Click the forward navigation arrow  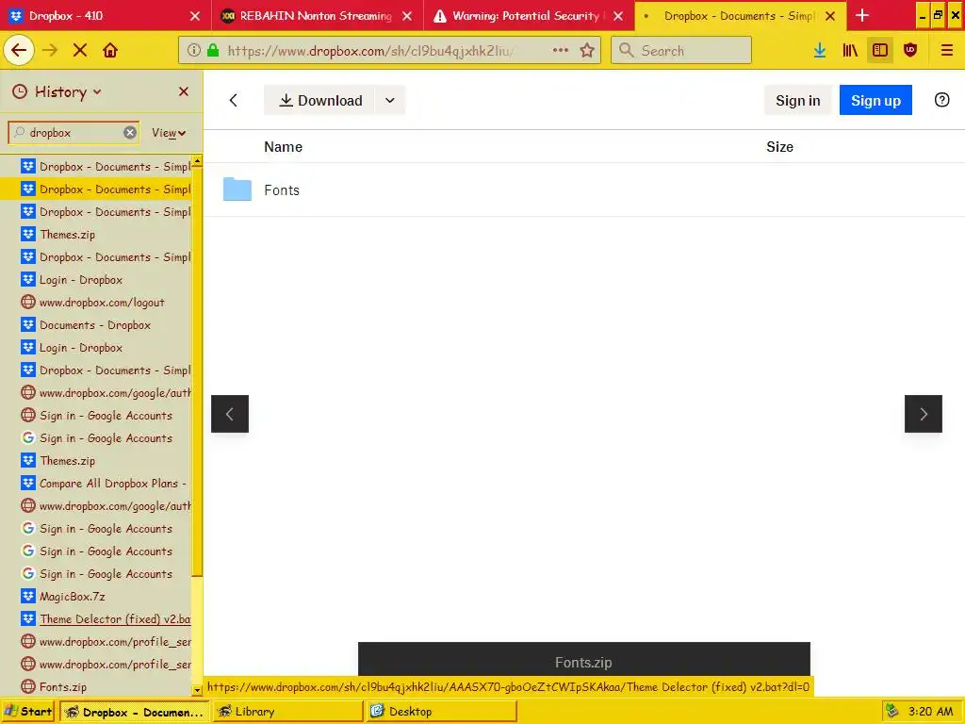coord(50,51)
